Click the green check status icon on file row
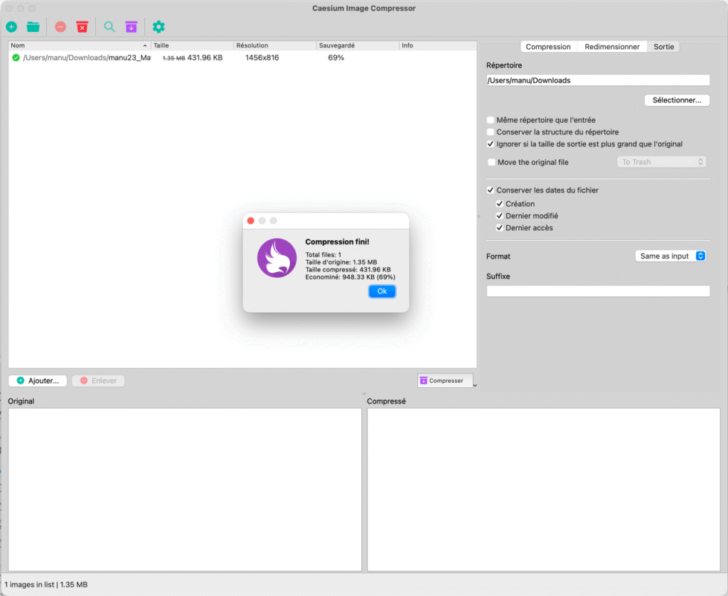The image size is (728, 596). pos(16,58)
